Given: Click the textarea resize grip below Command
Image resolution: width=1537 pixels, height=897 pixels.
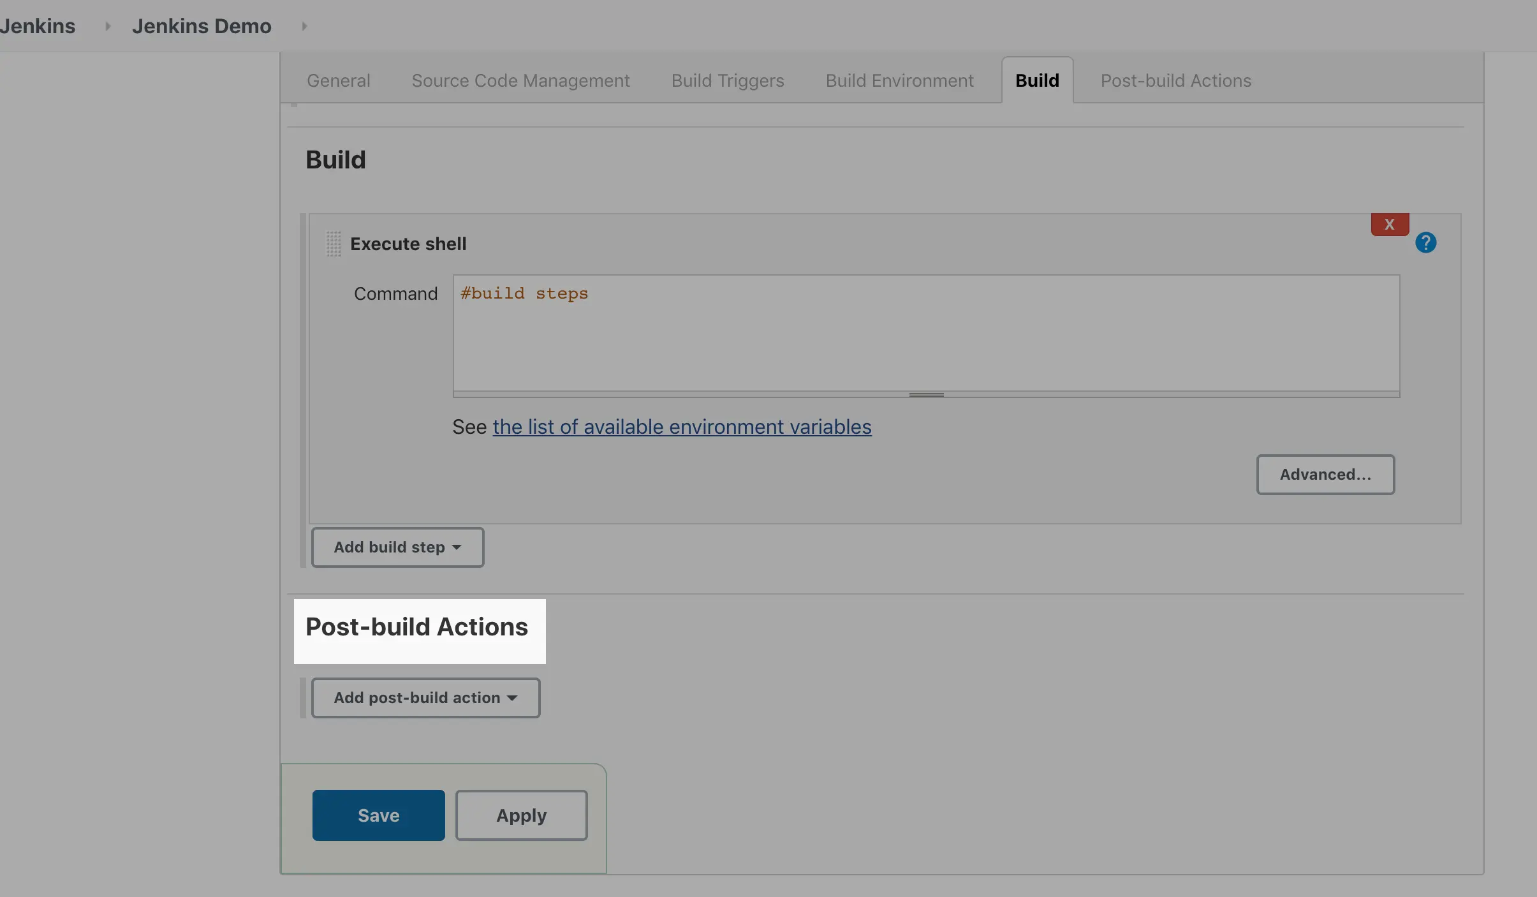Looking at the screenshot, I should tap(926, 395).
